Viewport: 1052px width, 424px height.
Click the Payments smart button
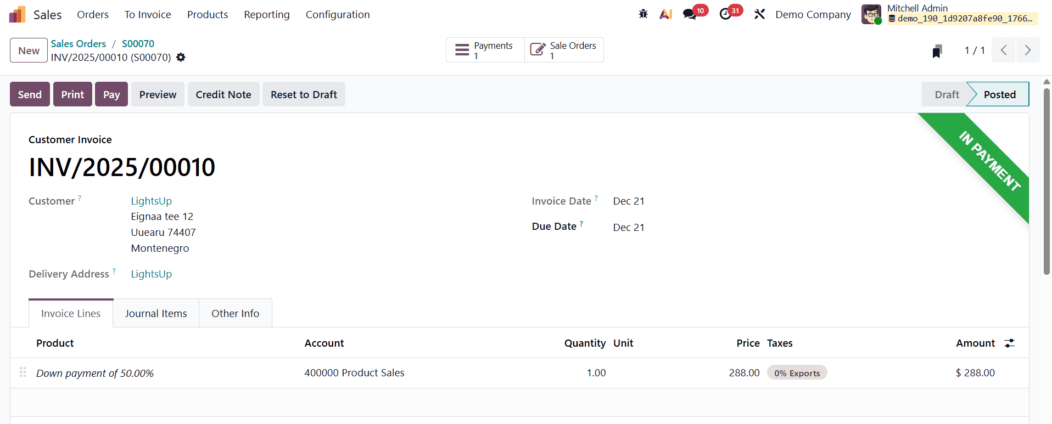[484, 49]
